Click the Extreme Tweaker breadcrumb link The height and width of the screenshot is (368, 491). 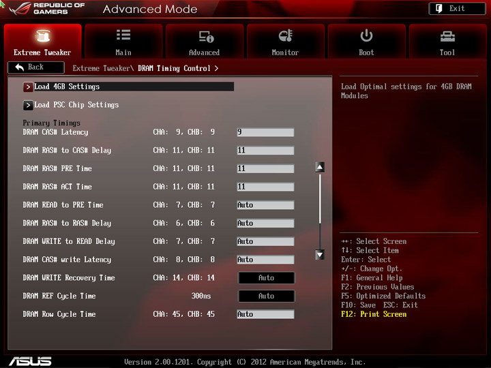[101, 68]
